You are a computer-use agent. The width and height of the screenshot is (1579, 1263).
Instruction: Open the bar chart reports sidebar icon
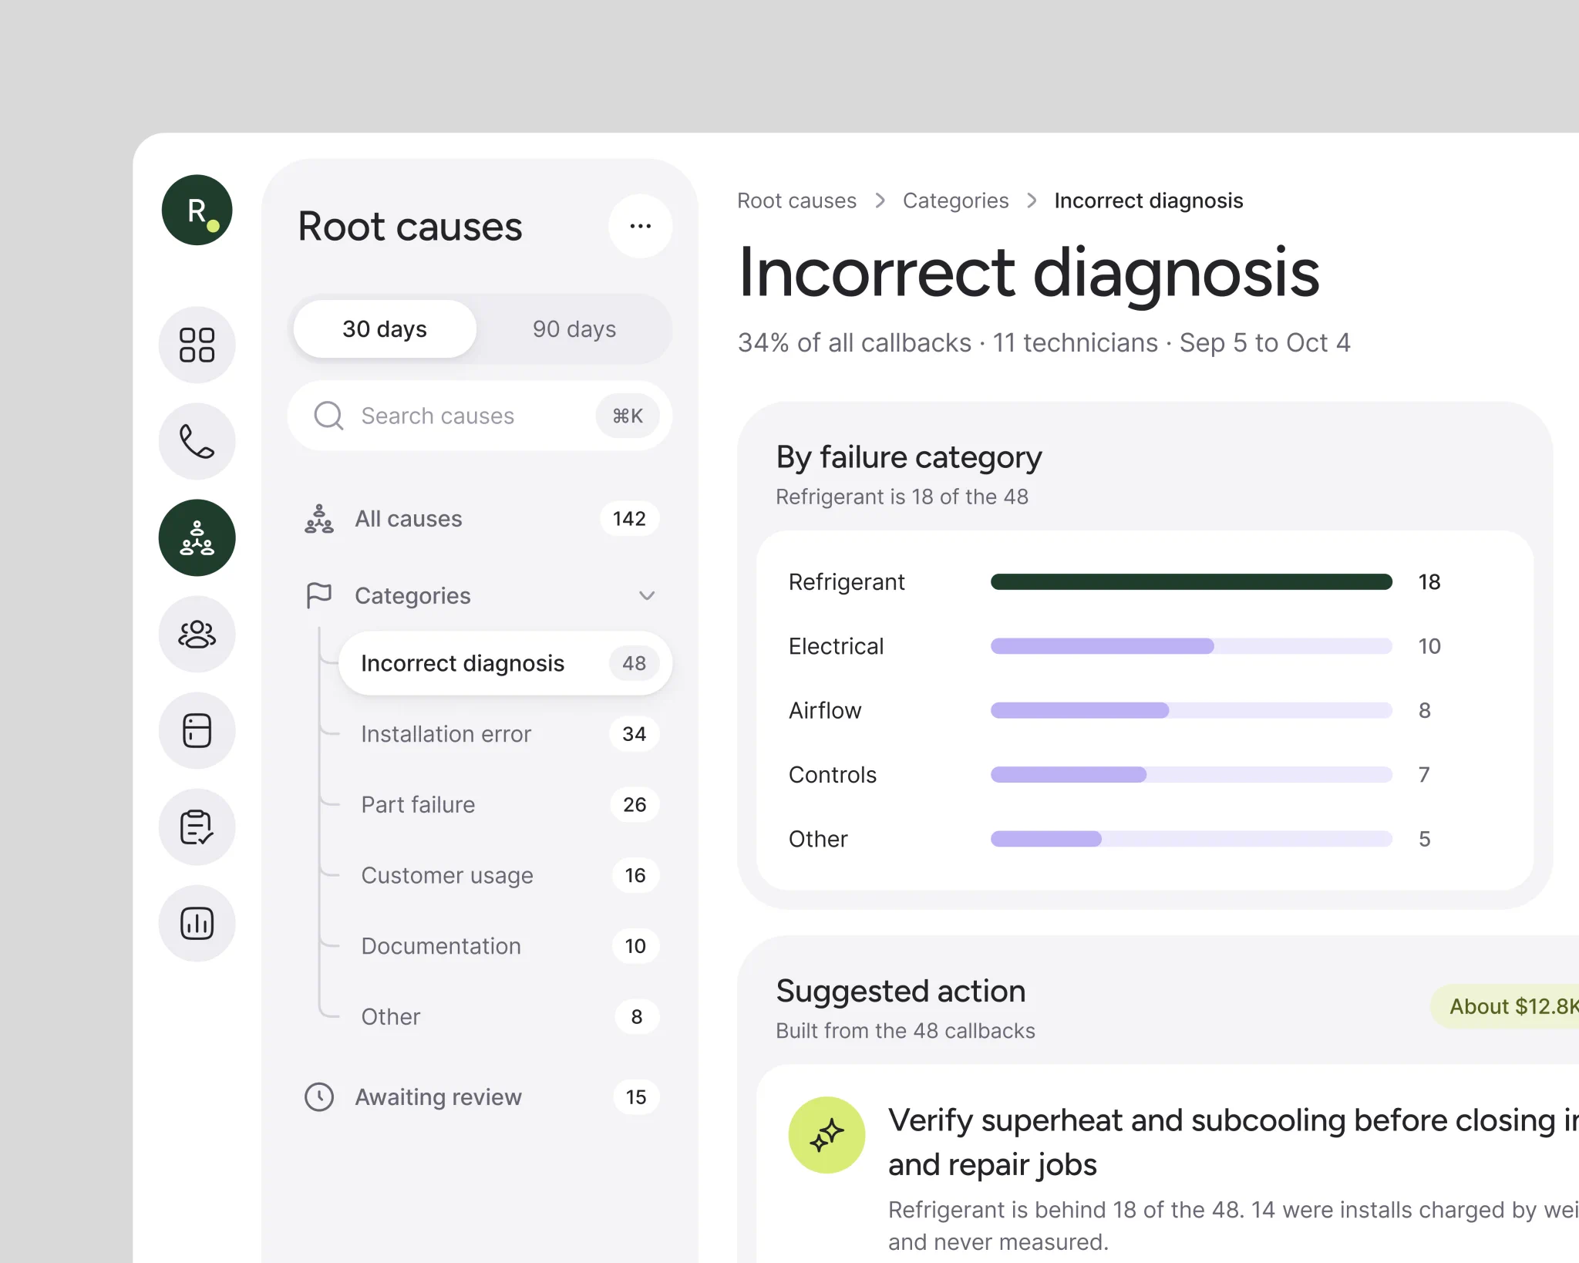(197, 923)
